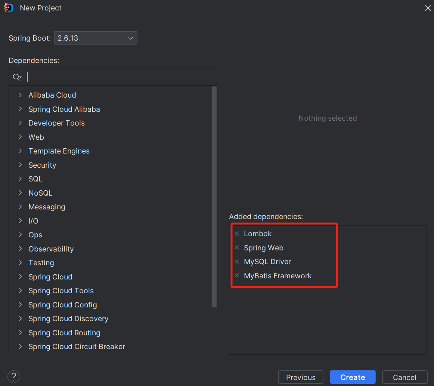Remove the Lombok dependency
Viewport: 434px width, 386px height.
[x=237, y=234]
